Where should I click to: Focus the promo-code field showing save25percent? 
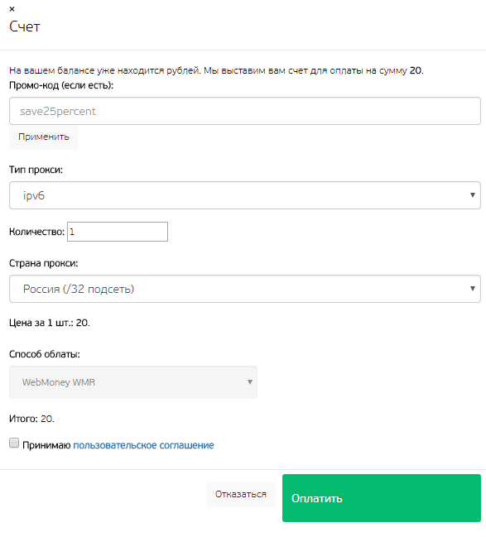click(245, 111)
